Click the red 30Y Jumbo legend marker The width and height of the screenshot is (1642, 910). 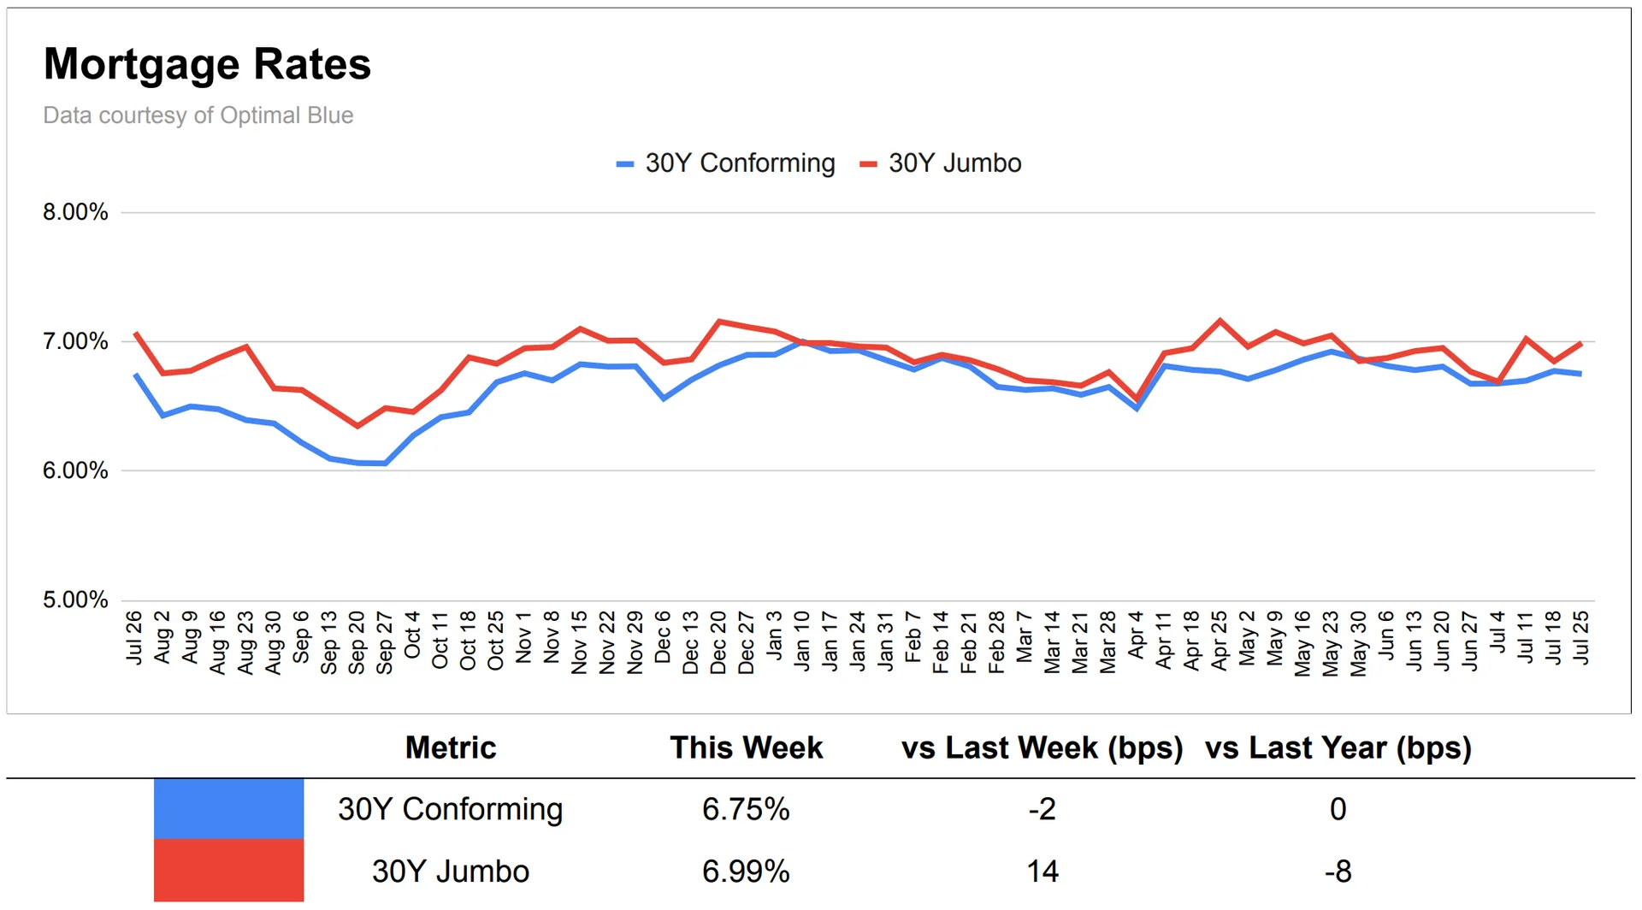[868, 164]
